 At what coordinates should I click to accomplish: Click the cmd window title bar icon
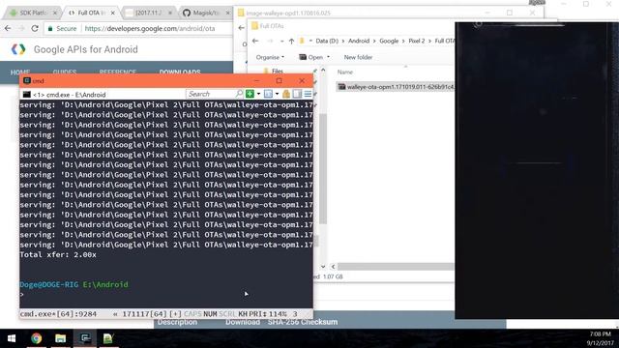tap(27, 80)
